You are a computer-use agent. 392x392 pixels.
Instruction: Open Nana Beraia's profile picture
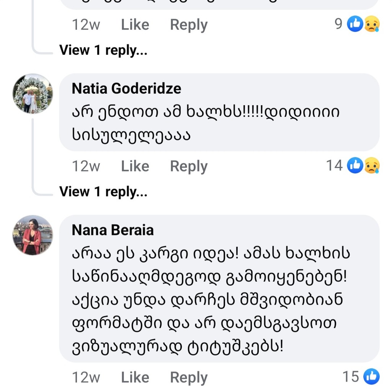click(33, 235)
